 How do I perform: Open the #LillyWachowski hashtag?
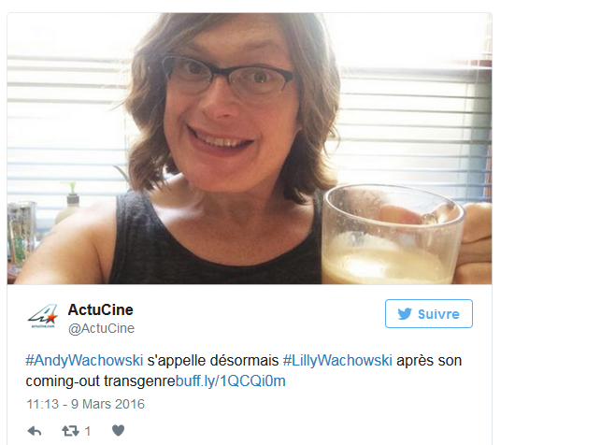(337, 360)
